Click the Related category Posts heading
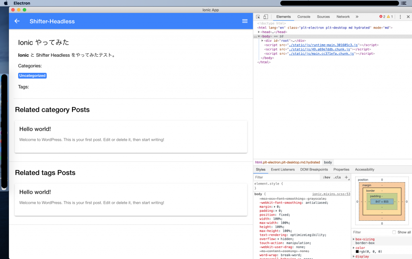 point(52,110)
